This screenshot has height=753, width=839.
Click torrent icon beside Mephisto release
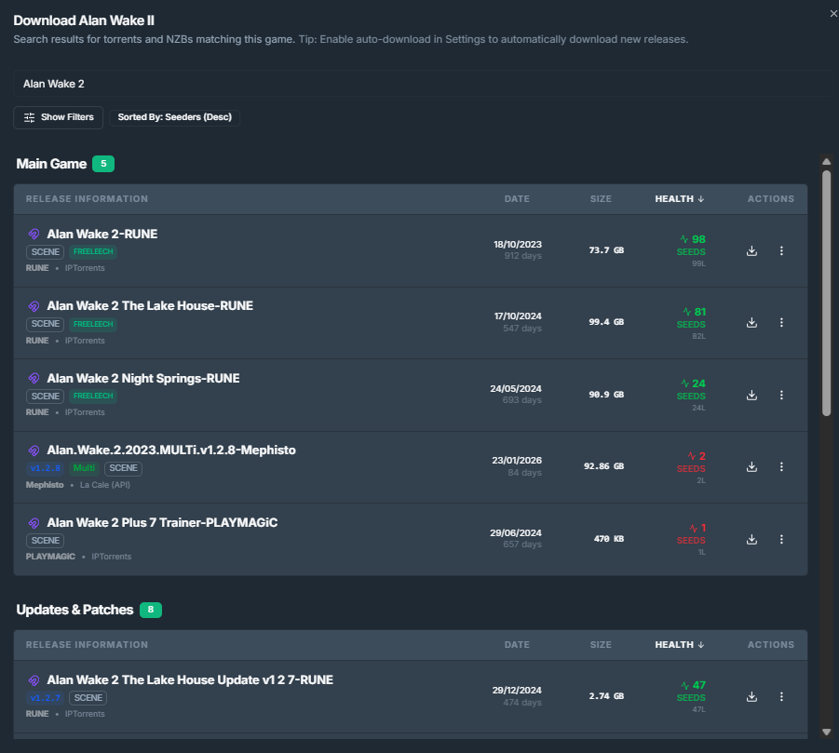click(34, 450)
